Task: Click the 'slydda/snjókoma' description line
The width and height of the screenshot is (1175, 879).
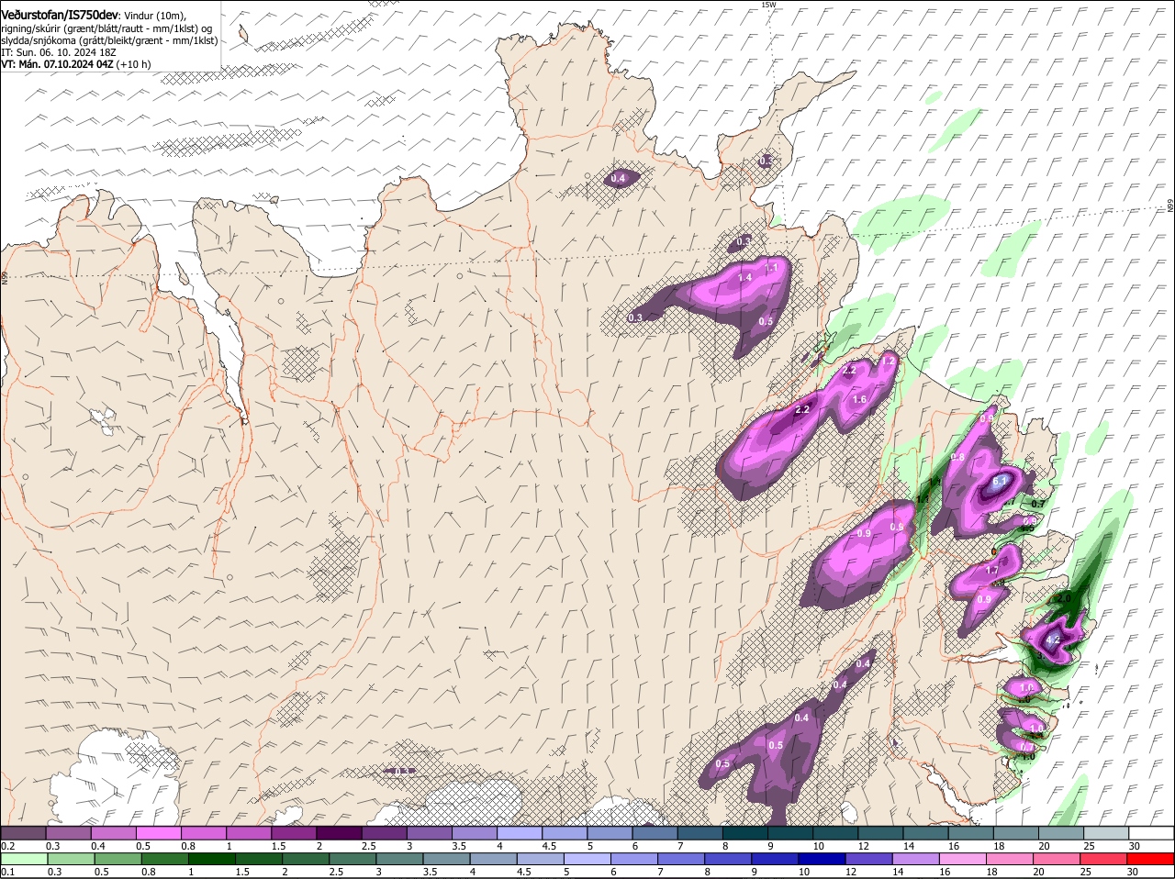Action: (109, 40)
